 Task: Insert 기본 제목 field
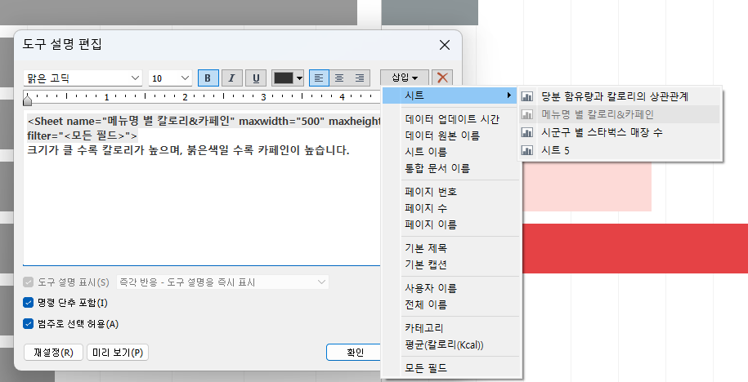point(426,248)
